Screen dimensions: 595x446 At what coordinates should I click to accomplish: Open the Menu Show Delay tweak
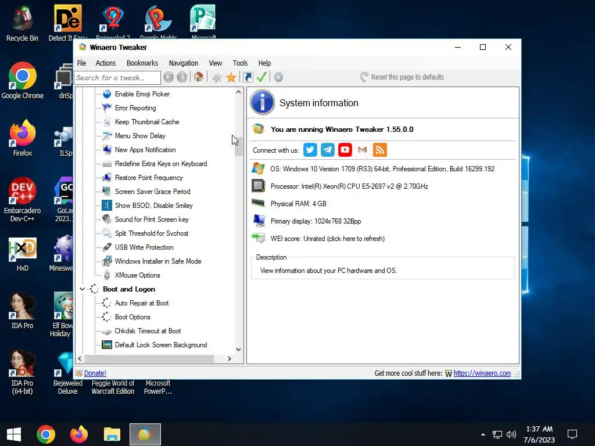click(x=140, y=136)
